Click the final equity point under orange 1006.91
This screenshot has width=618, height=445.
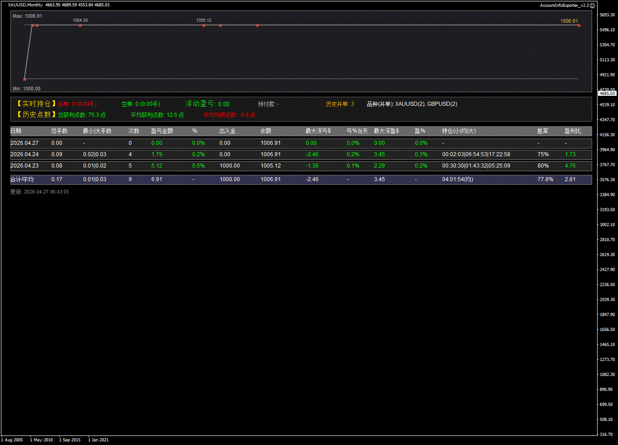pos(579,25)
